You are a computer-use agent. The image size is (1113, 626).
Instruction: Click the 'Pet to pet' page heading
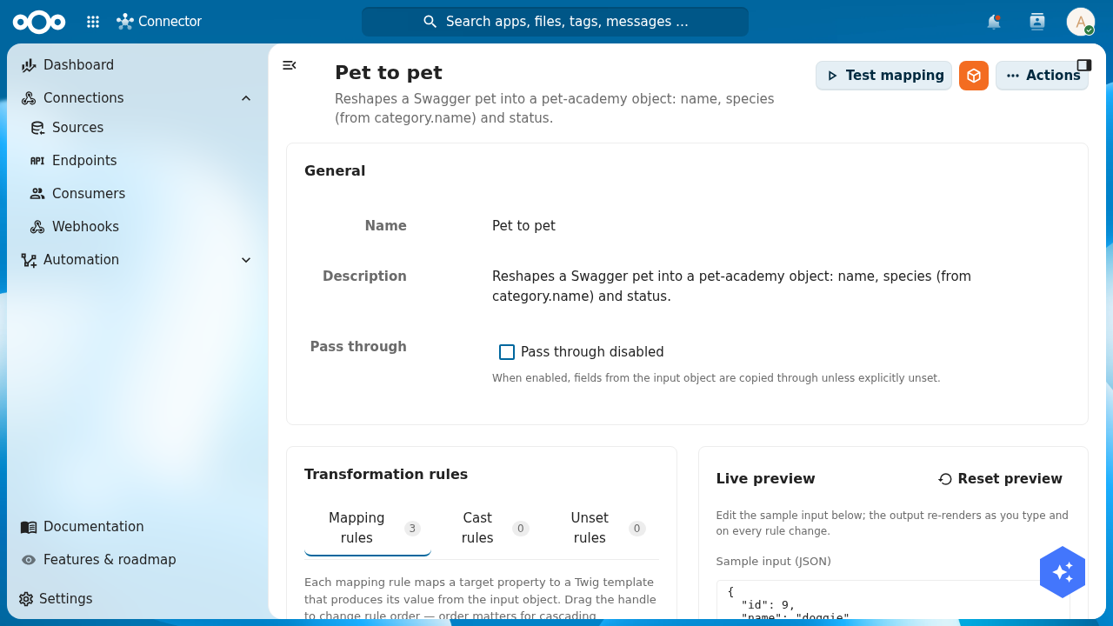click(389, 73)
